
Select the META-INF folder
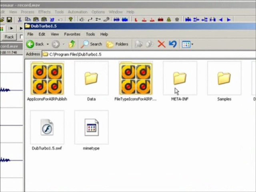click(180, 81)
